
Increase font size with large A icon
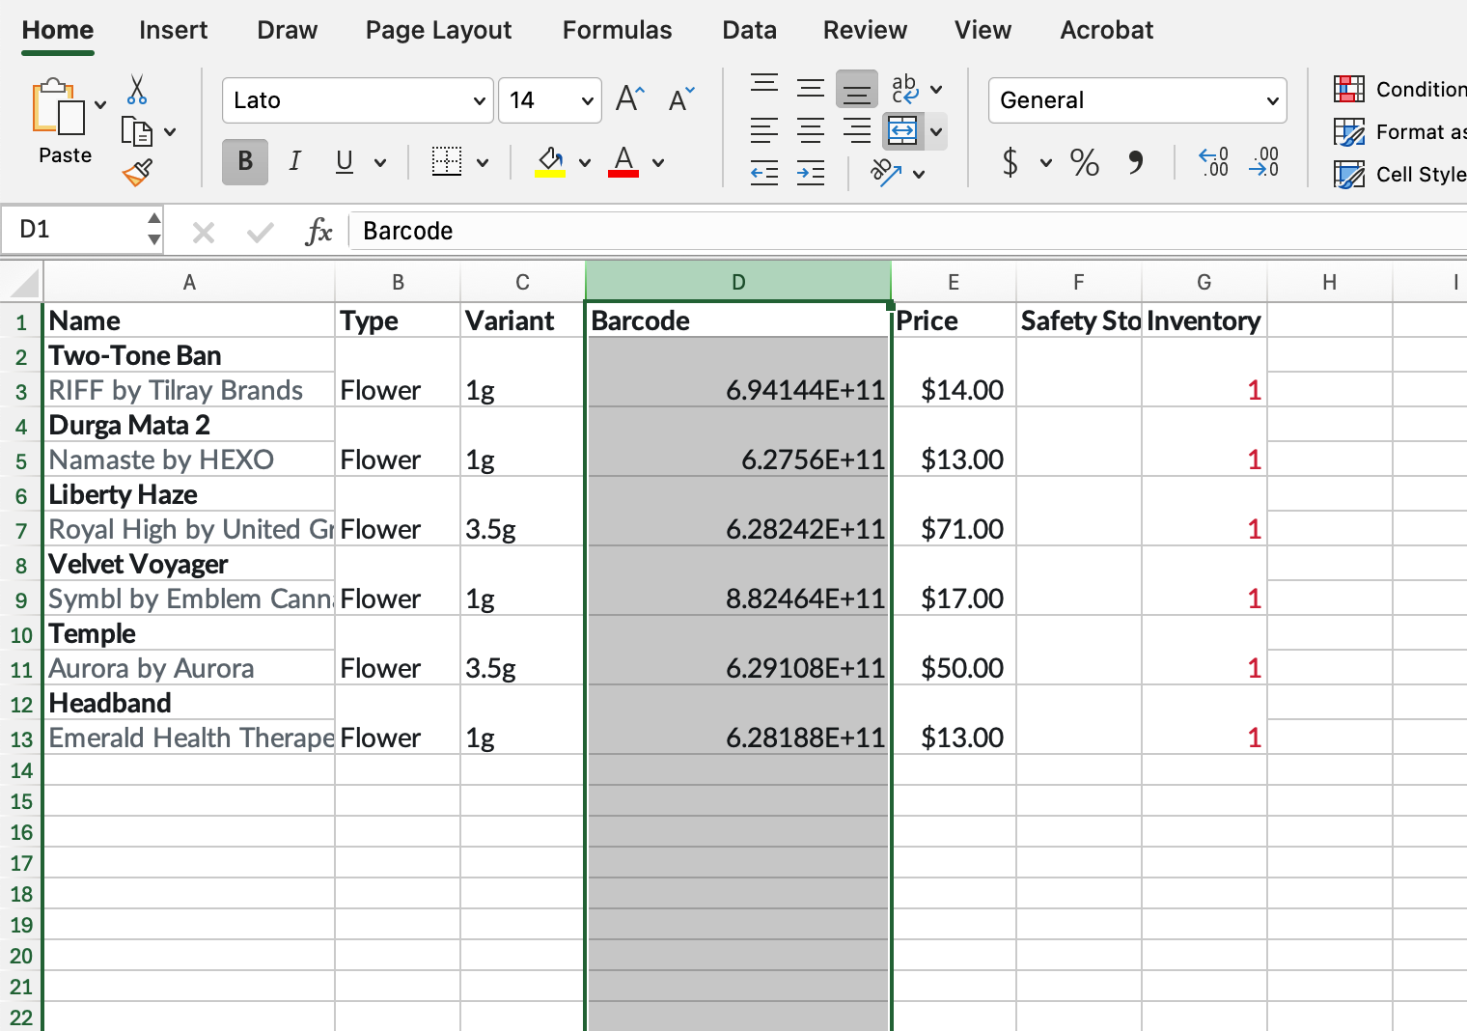[x=629, y=98]
